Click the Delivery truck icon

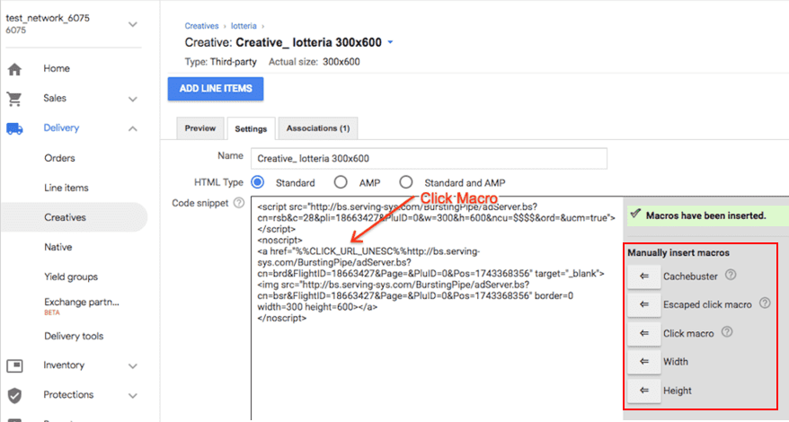tap(14, 128)
